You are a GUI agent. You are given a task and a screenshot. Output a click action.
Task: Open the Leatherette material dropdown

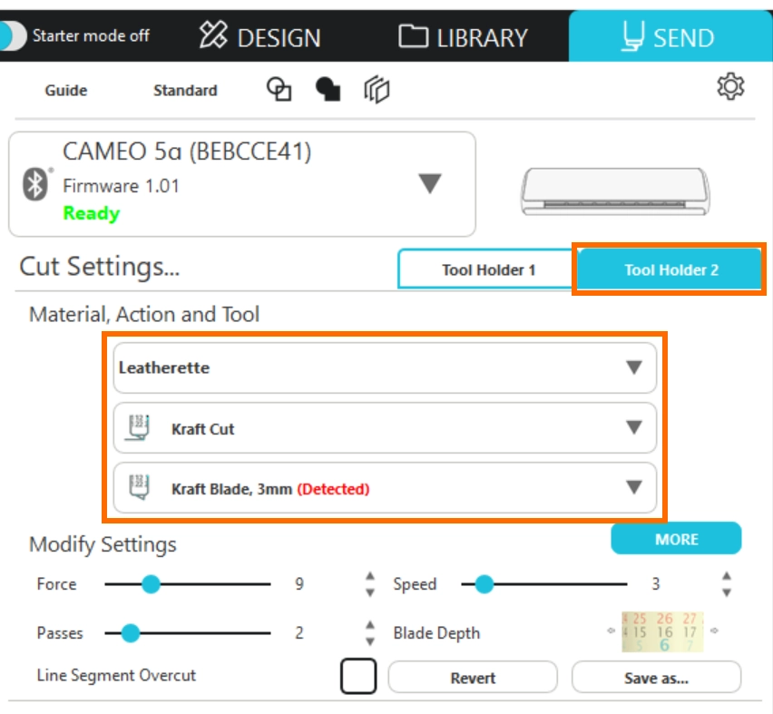click(633, 367)
